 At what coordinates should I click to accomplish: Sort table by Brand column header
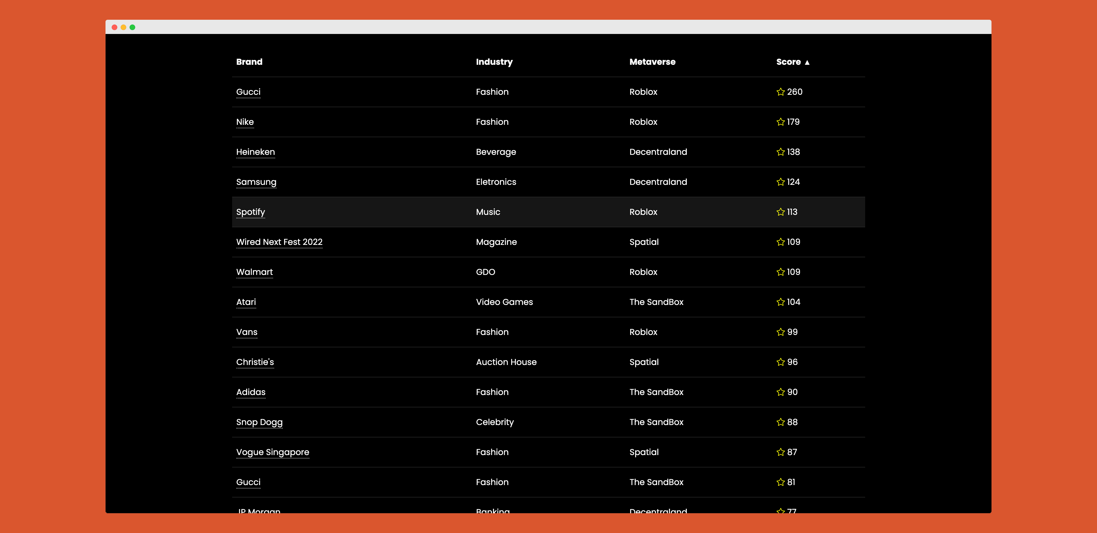(249, 62)
